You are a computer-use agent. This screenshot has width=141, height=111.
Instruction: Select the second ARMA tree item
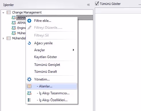coord(22,23)
